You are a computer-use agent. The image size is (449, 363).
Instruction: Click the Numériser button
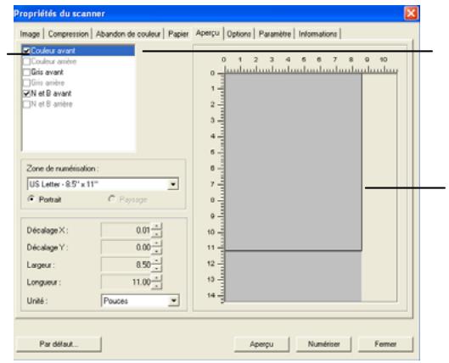point(323,343)
